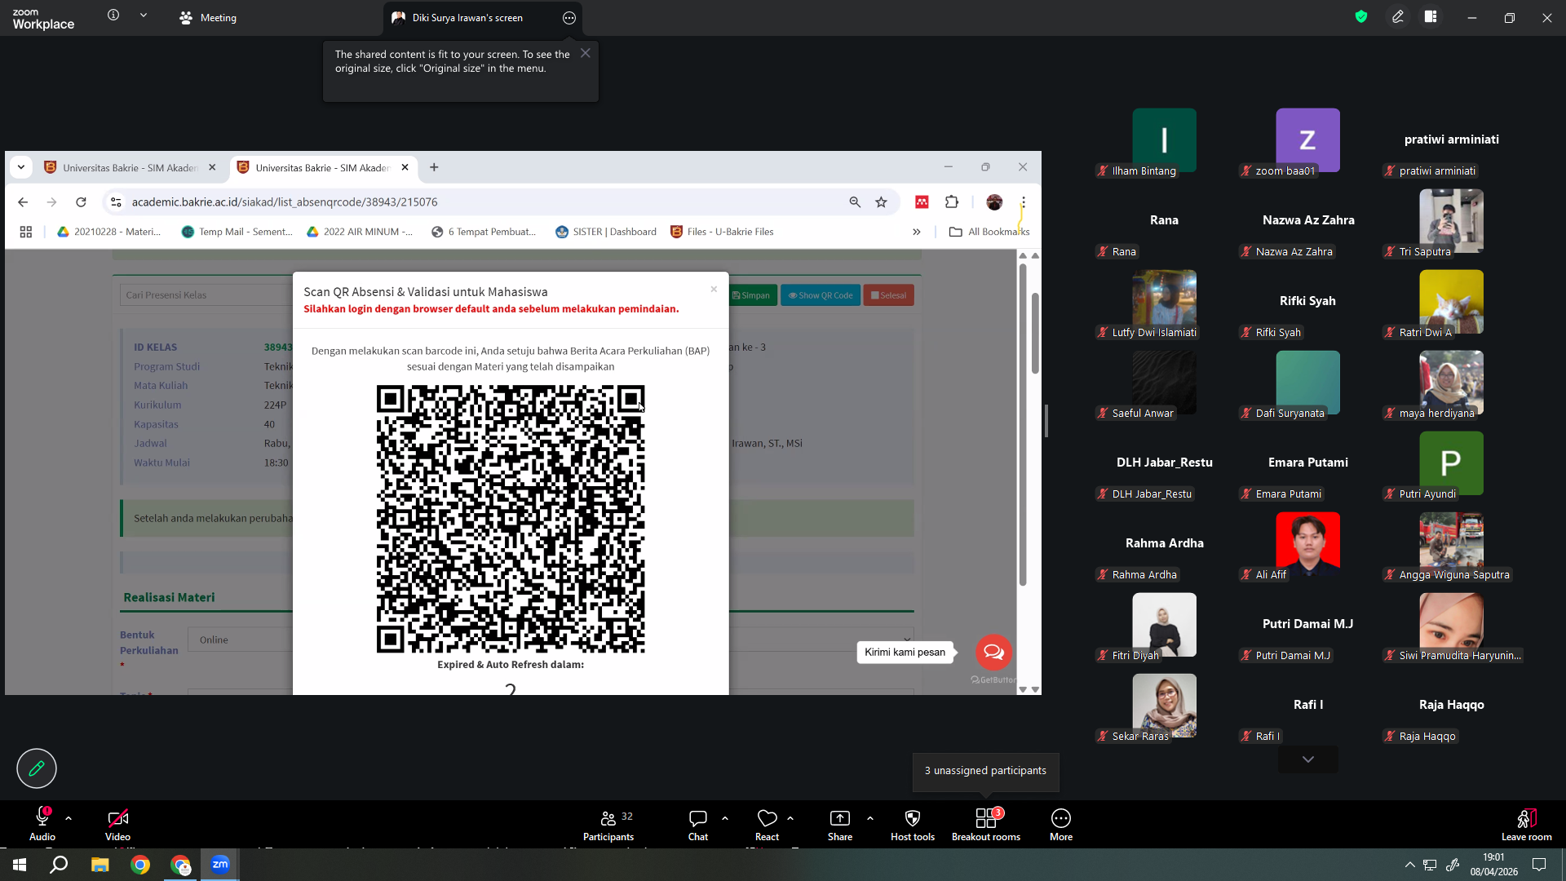
Task: Show hidden bookmarks with double chevron
Action: [x=917, y=232]
